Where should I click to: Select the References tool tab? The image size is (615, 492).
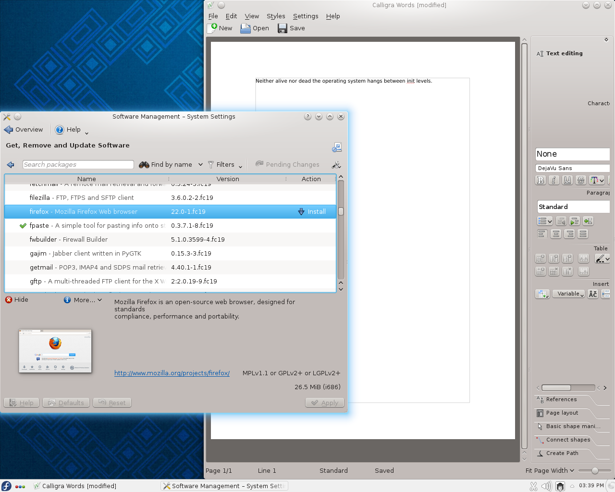pos(561,399)
